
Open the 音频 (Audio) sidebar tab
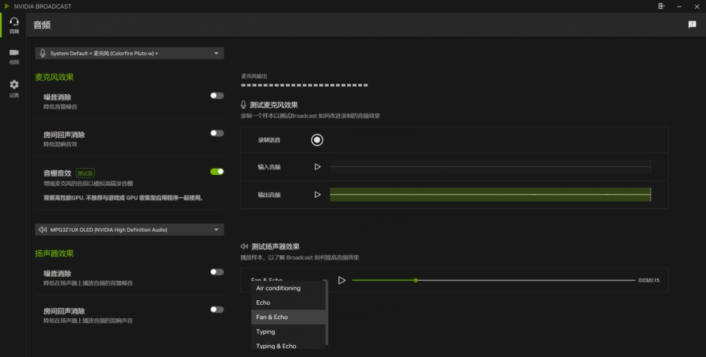coord(14,25)
